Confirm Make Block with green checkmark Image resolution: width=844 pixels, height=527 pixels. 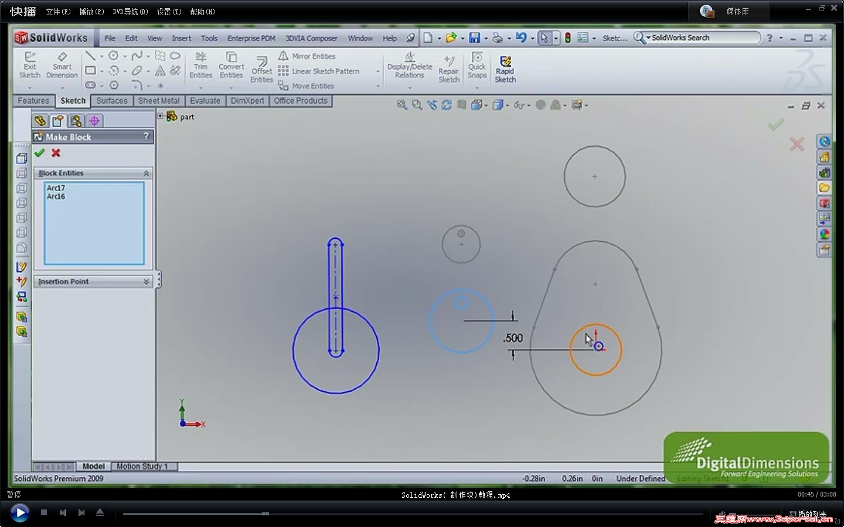tap(39, 153)
